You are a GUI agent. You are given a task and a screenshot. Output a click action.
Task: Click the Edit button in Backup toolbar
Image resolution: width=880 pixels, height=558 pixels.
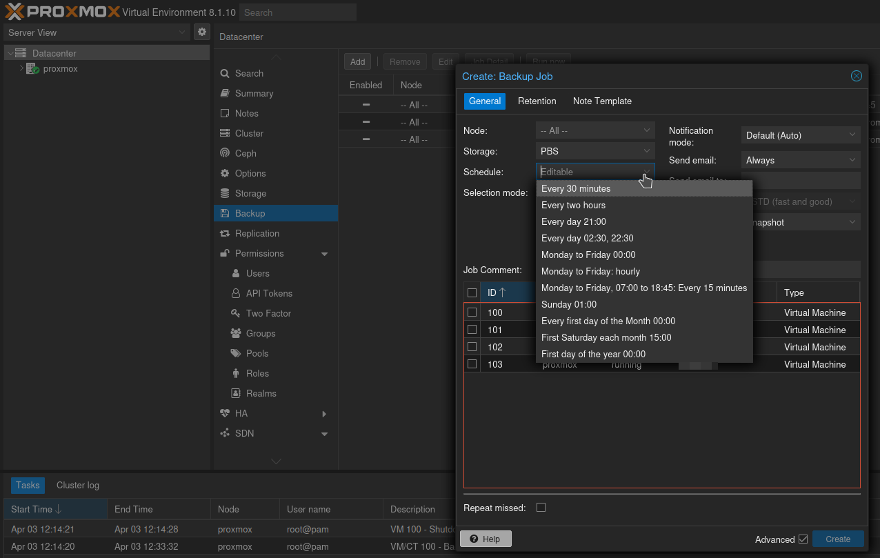446,61
